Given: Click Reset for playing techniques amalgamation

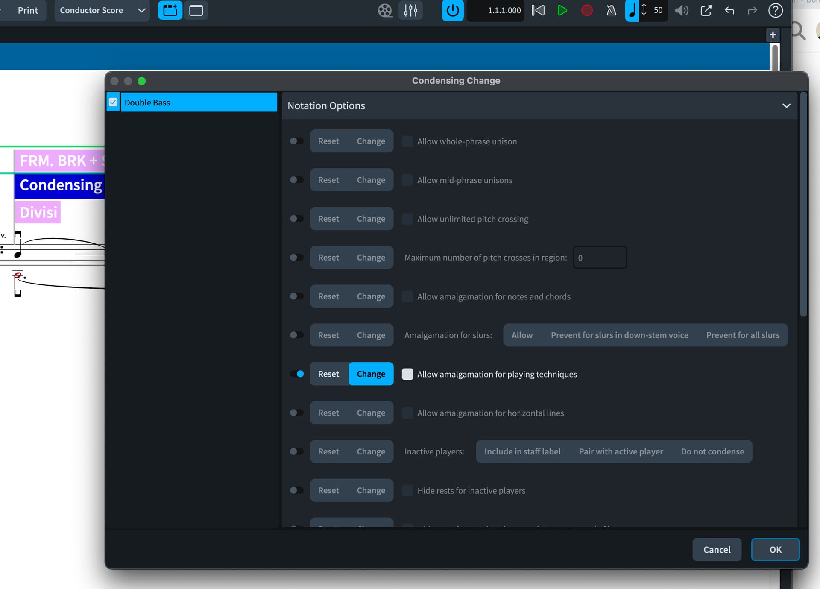Looking at the screenshot, I should [x=328, y=374].
